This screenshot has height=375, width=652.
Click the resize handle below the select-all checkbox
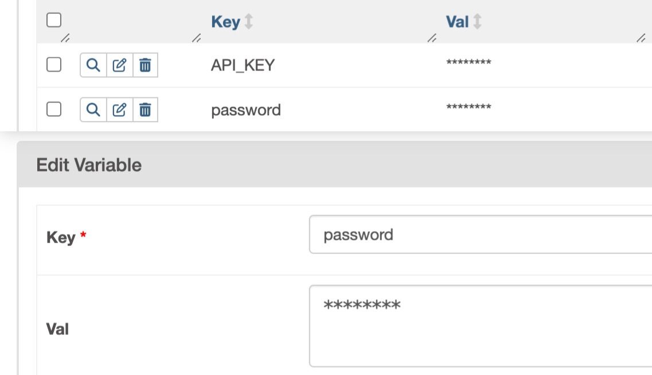[x=65, y=38]
